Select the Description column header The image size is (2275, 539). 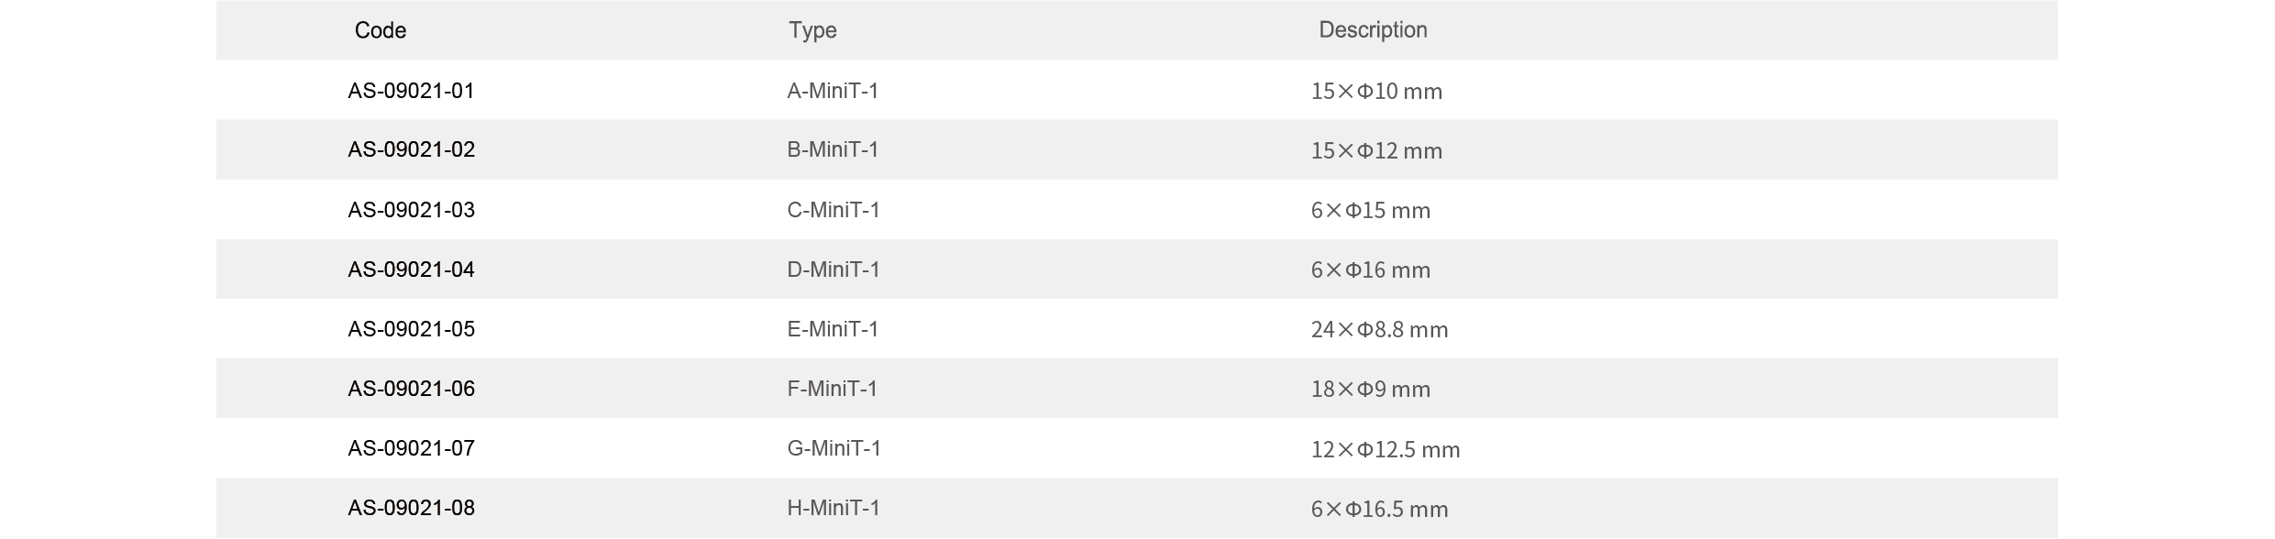click(x=1373, y=30)
